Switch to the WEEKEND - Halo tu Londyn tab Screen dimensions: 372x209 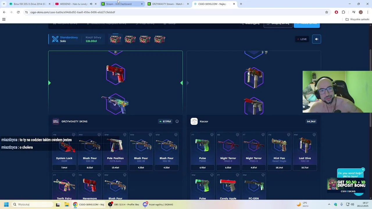click(76, 4)
